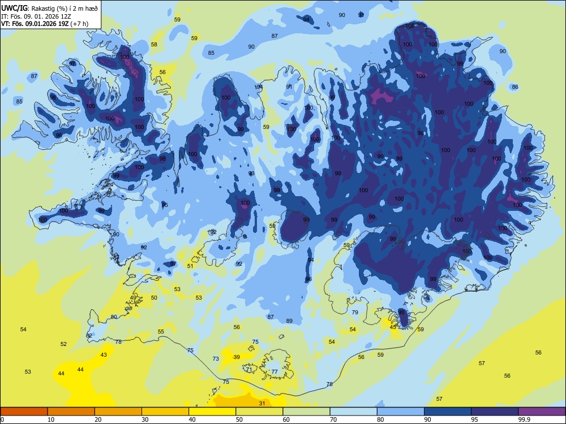Image resolution: width=566 pixels, height=424 pixels.
Task: Click the 10–20 orange legend swatch
Action: click(71, 412)
